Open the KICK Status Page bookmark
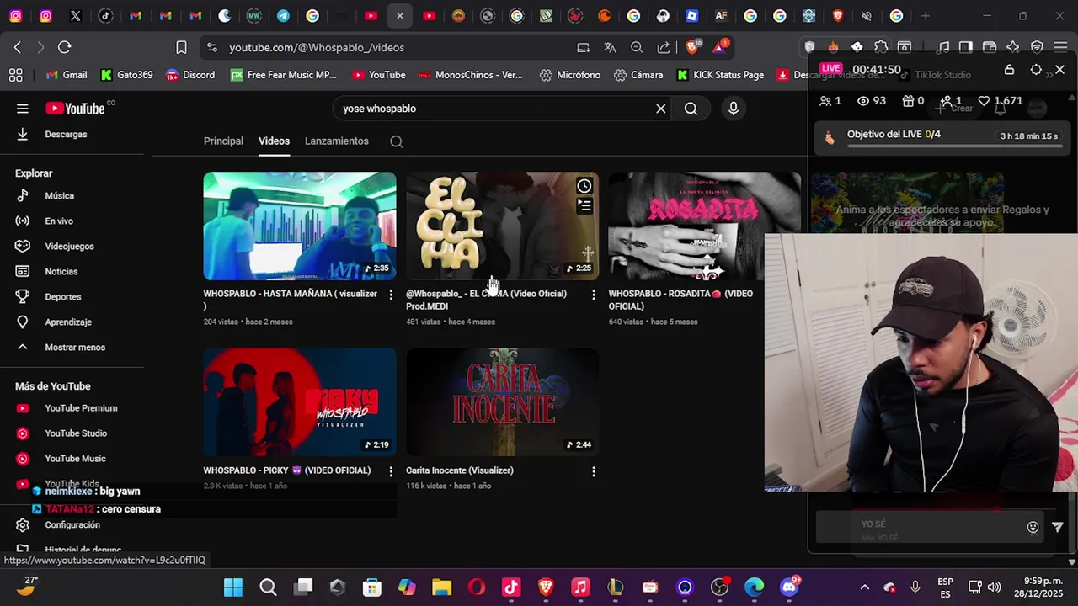1078x606 pixels. [x=720, y=75]
